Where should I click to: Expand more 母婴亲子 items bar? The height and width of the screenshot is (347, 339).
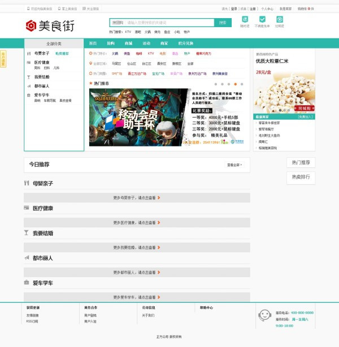pyautogui.click(x=137, y=198)
